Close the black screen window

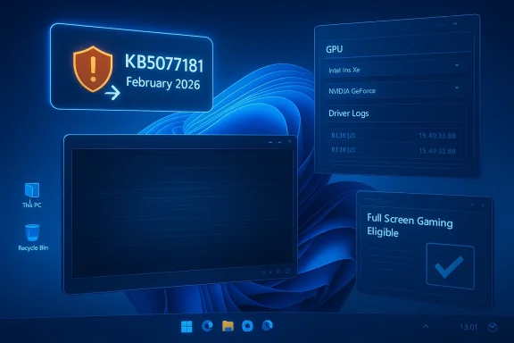pyautogui.click(x=289, y=142)
